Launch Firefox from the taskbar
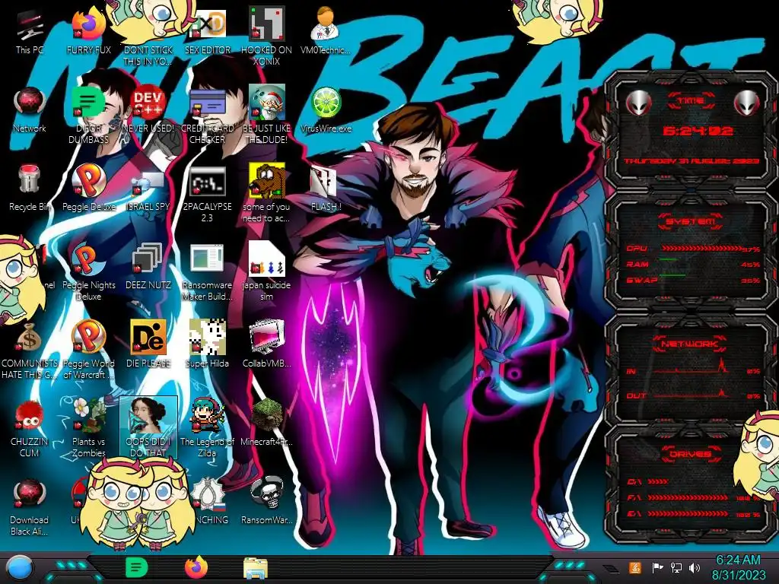This screenshot has width=779, height=584. coord(196,567)
